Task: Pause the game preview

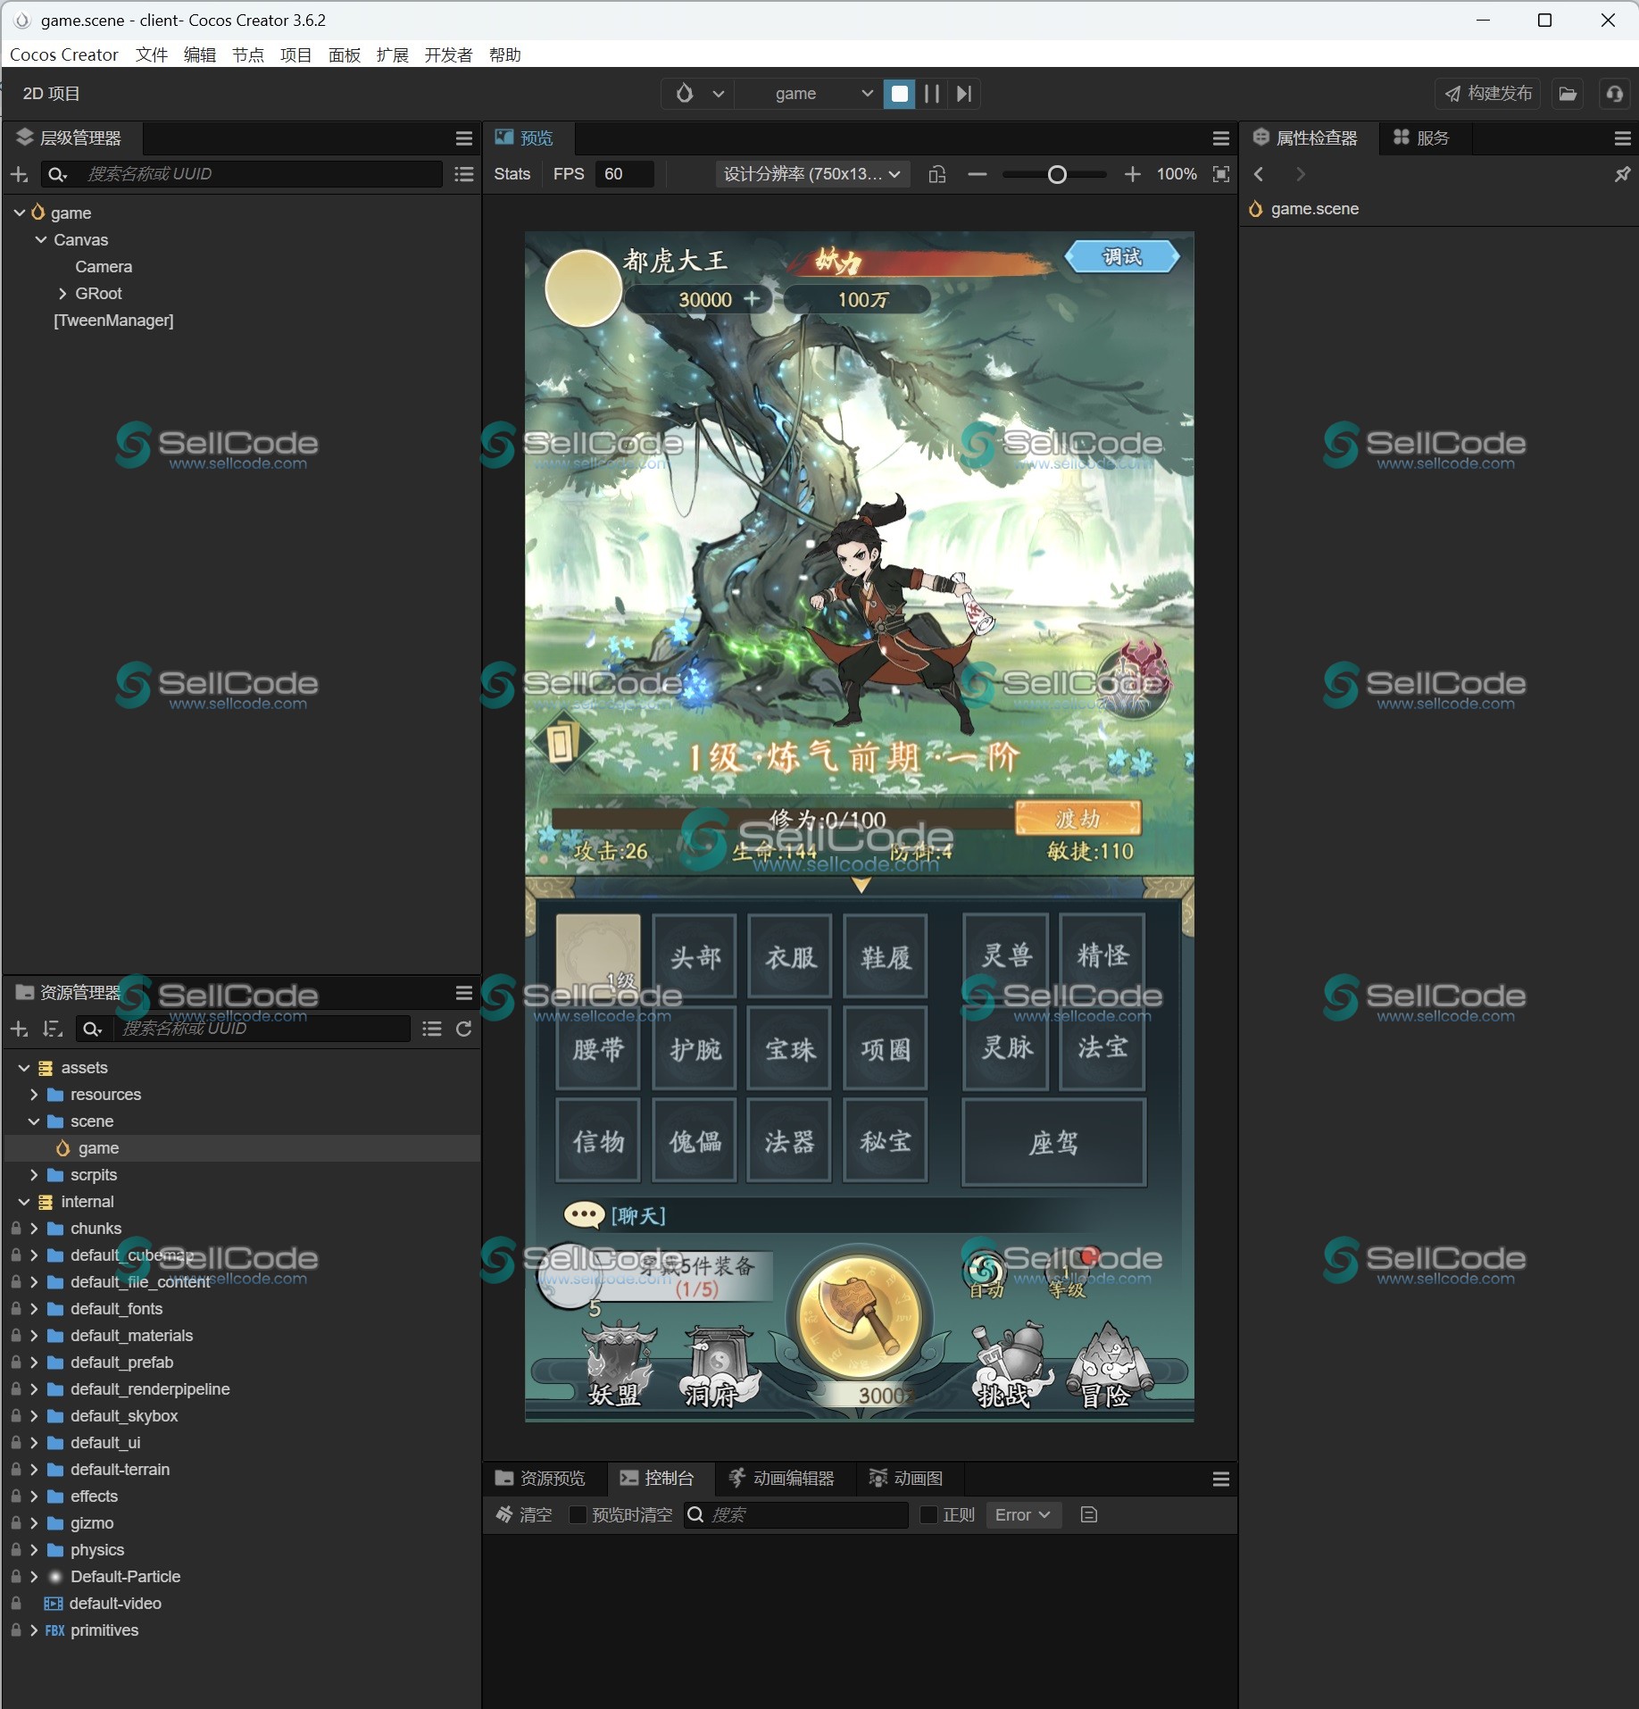Action: click(x=931, y=94)
